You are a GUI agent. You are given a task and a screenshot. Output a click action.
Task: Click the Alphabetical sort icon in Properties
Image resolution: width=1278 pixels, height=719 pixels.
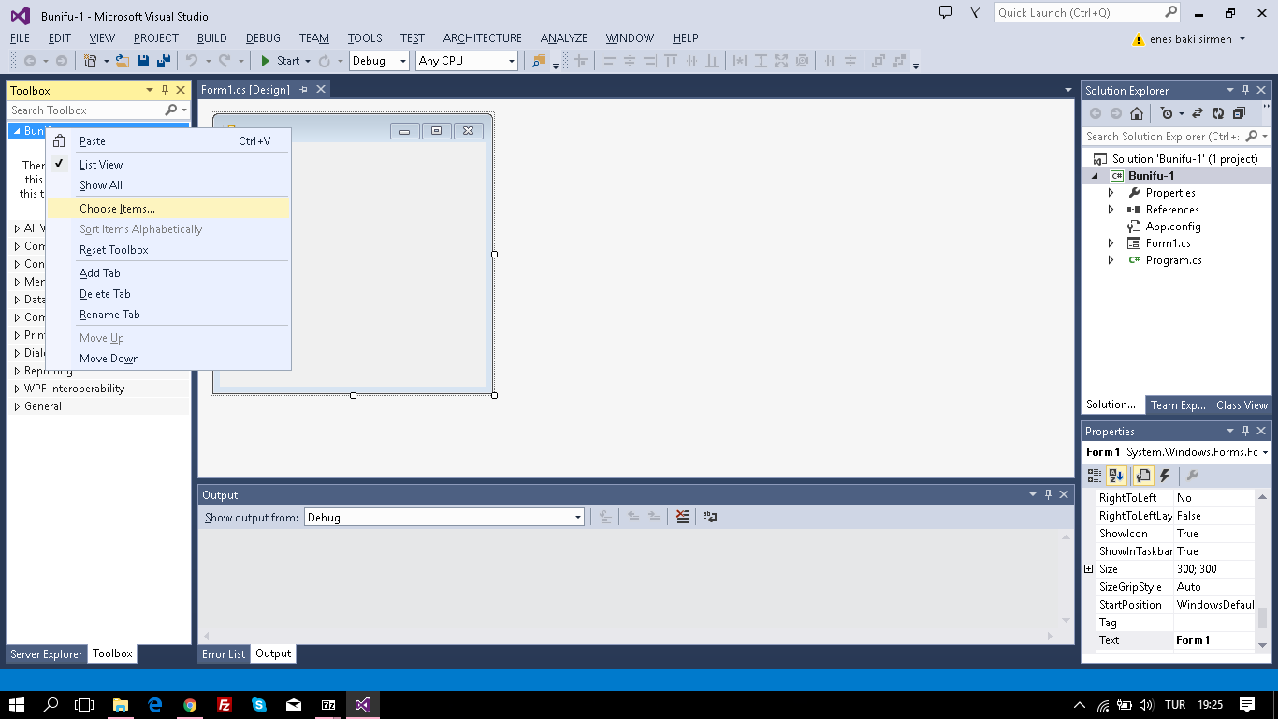click(1115, 477)
